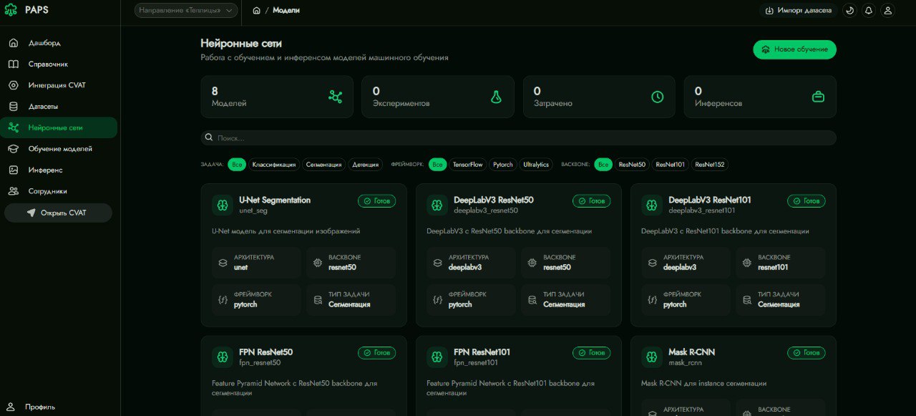The height and width of the screenshot is (416, 916).
Task: Click Новое обучение button
Action: (x=794, y=49)
